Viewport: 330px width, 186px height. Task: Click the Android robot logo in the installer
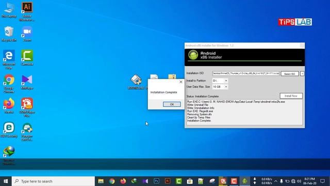[x=193, y=55]
